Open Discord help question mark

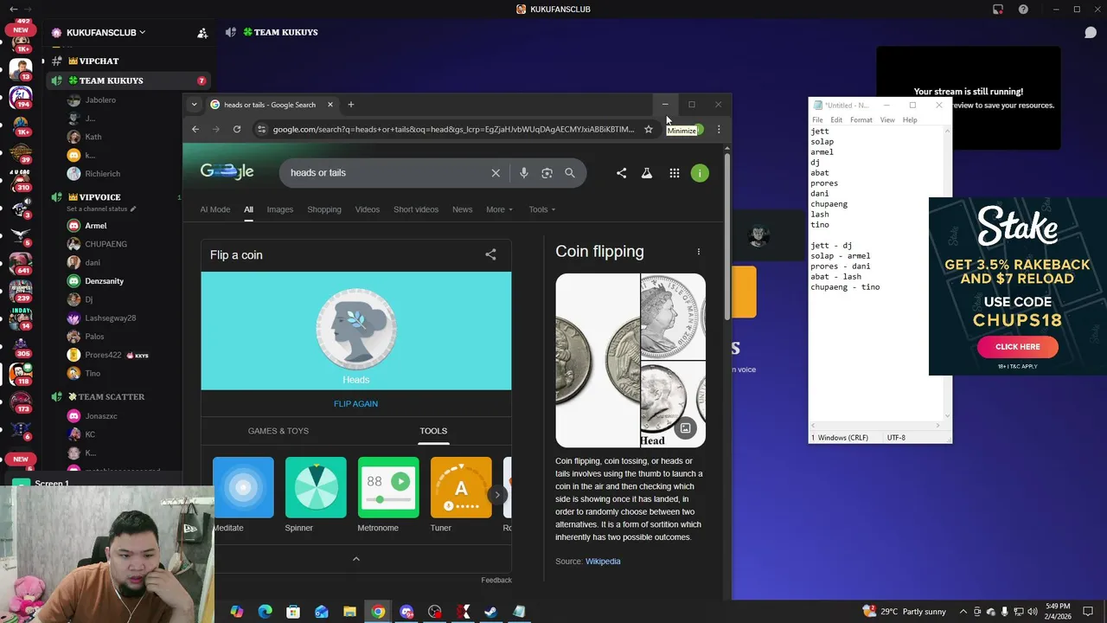pos(1024,10)
